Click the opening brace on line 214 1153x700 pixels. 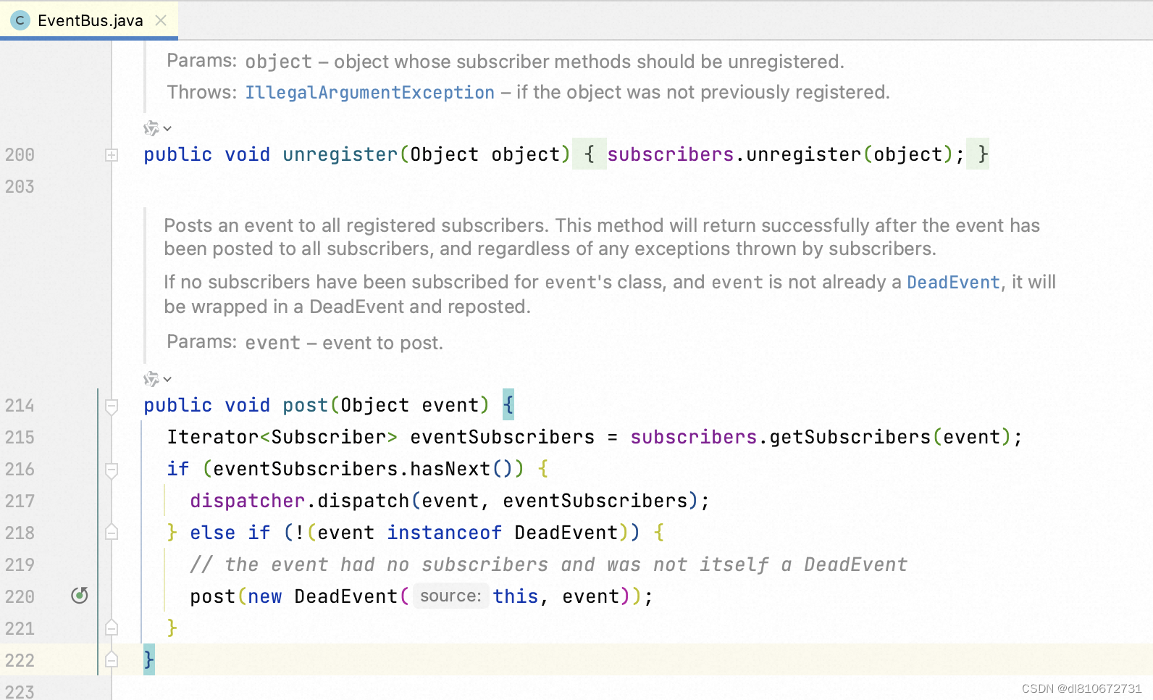pyautogui.click(x=508, y=404)
